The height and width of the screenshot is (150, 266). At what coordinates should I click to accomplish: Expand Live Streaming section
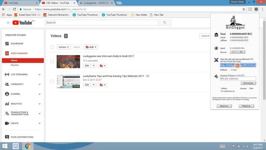pos(39,75)
